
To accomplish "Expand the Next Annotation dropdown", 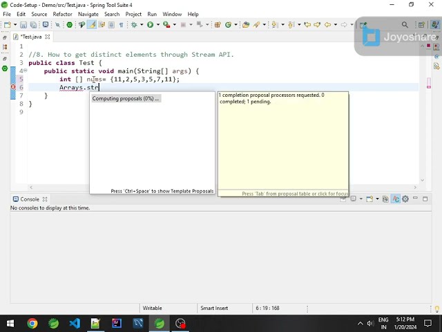I will [x=282, y=25].
